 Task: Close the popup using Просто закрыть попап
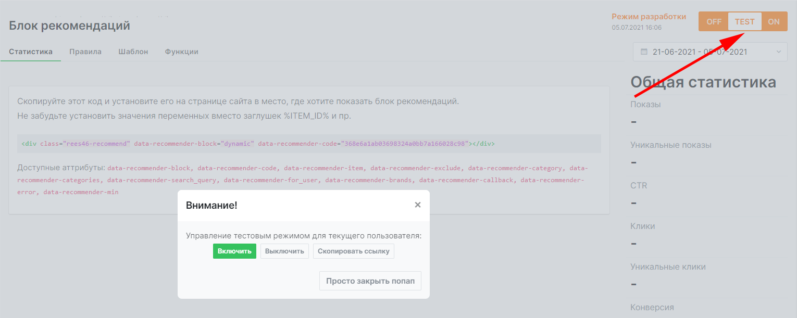[x=370, y=281]
